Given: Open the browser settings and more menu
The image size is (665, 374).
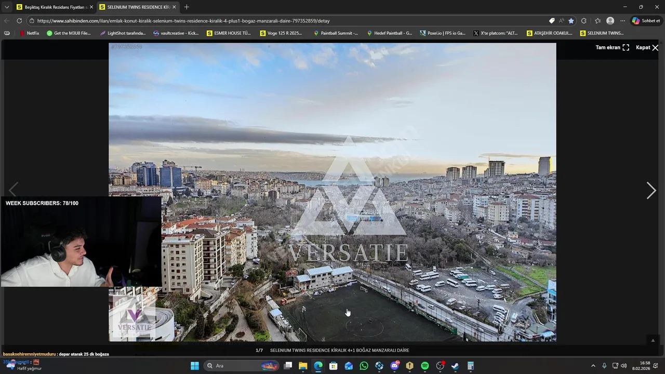Looking at the screenshot, I should 622,21.
